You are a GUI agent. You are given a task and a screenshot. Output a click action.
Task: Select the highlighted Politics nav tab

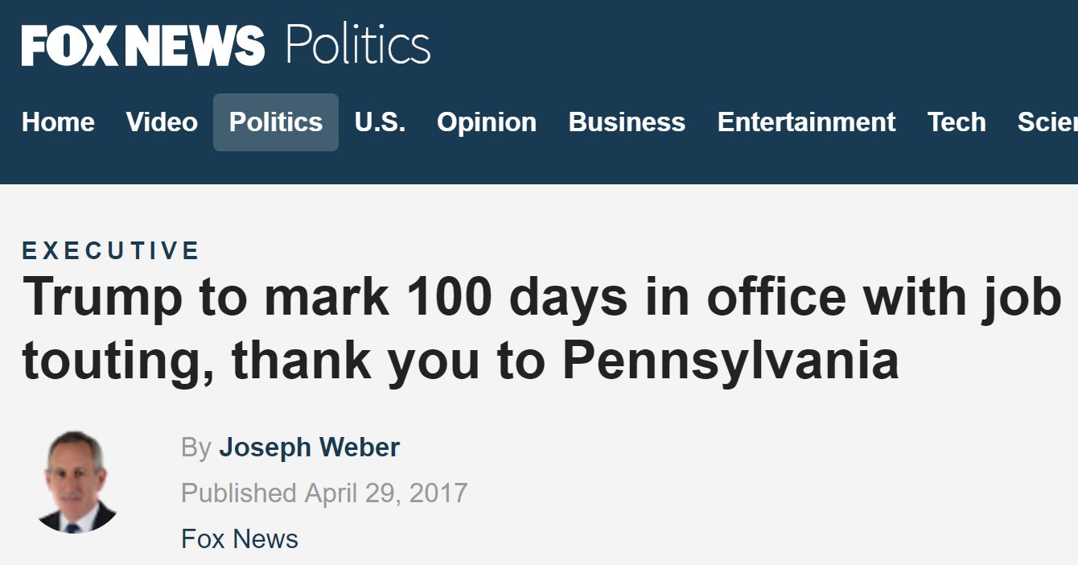(276, 122)
